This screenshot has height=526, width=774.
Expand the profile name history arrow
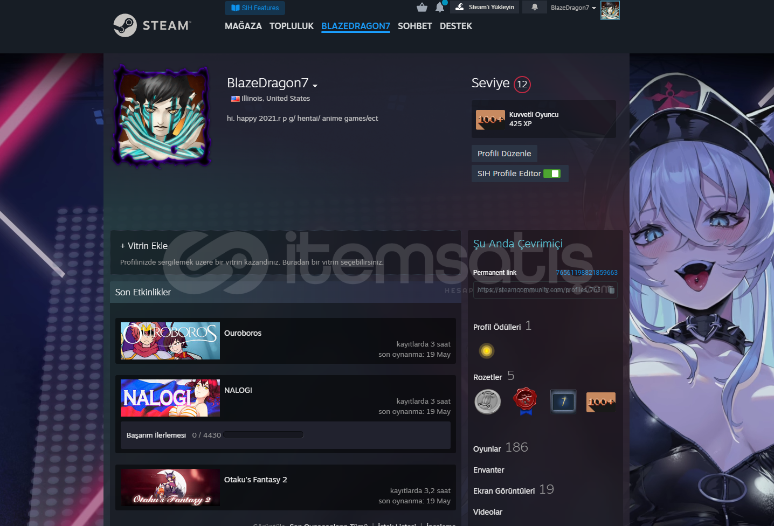tap(315, 86)
